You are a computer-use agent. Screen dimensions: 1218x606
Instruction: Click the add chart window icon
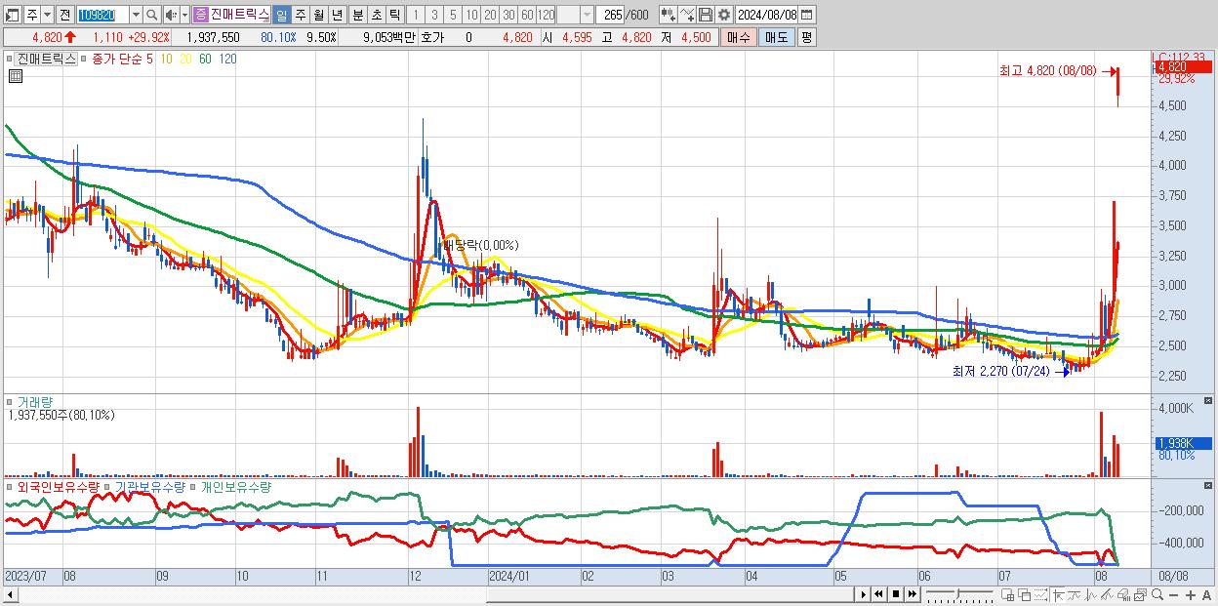tap(1007, 594)
